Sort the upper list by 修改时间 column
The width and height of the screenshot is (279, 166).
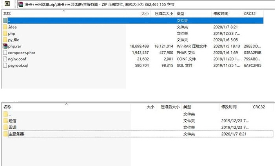[221, 14]
